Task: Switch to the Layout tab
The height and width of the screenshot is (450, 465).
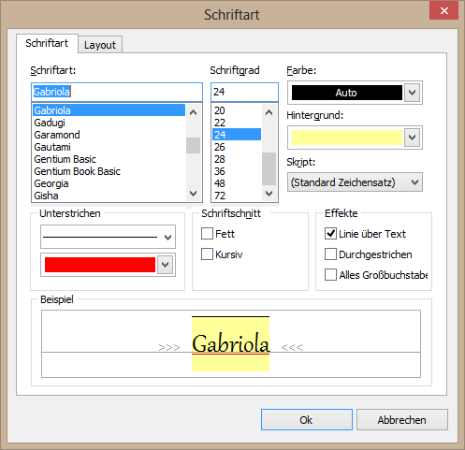Action: 100,45
